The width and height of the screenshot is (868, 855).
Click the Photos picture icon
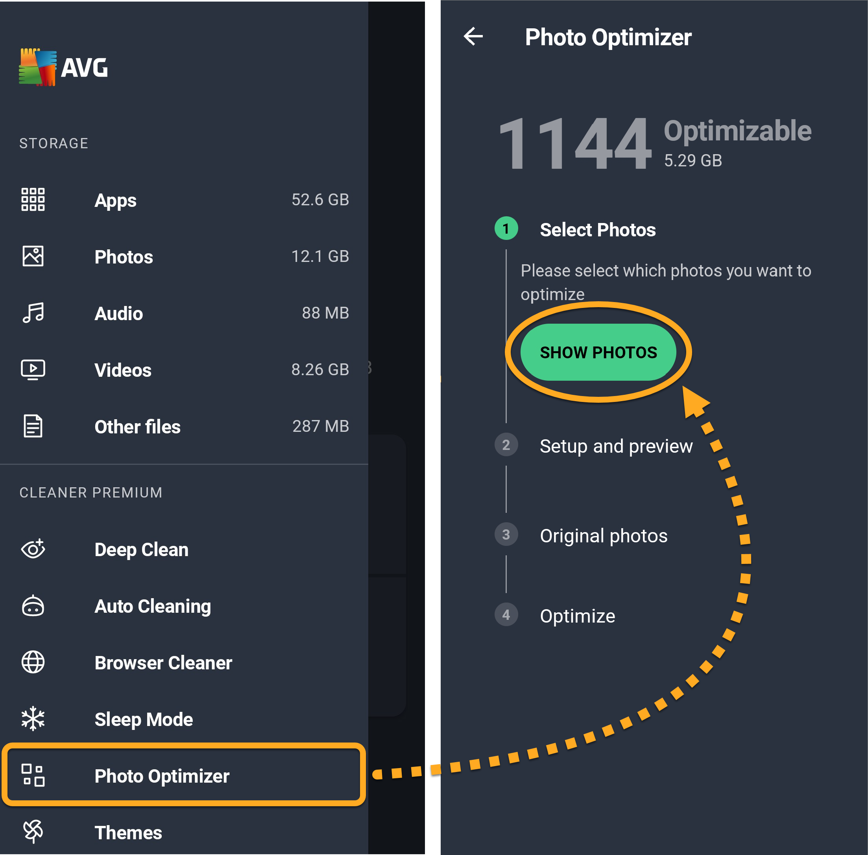coord(33,256)
